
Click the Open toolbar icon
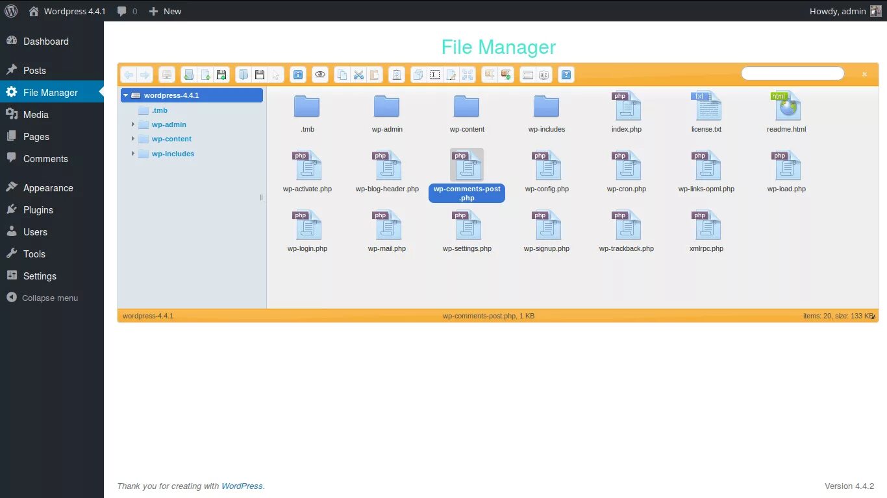[x=244, y=75]
